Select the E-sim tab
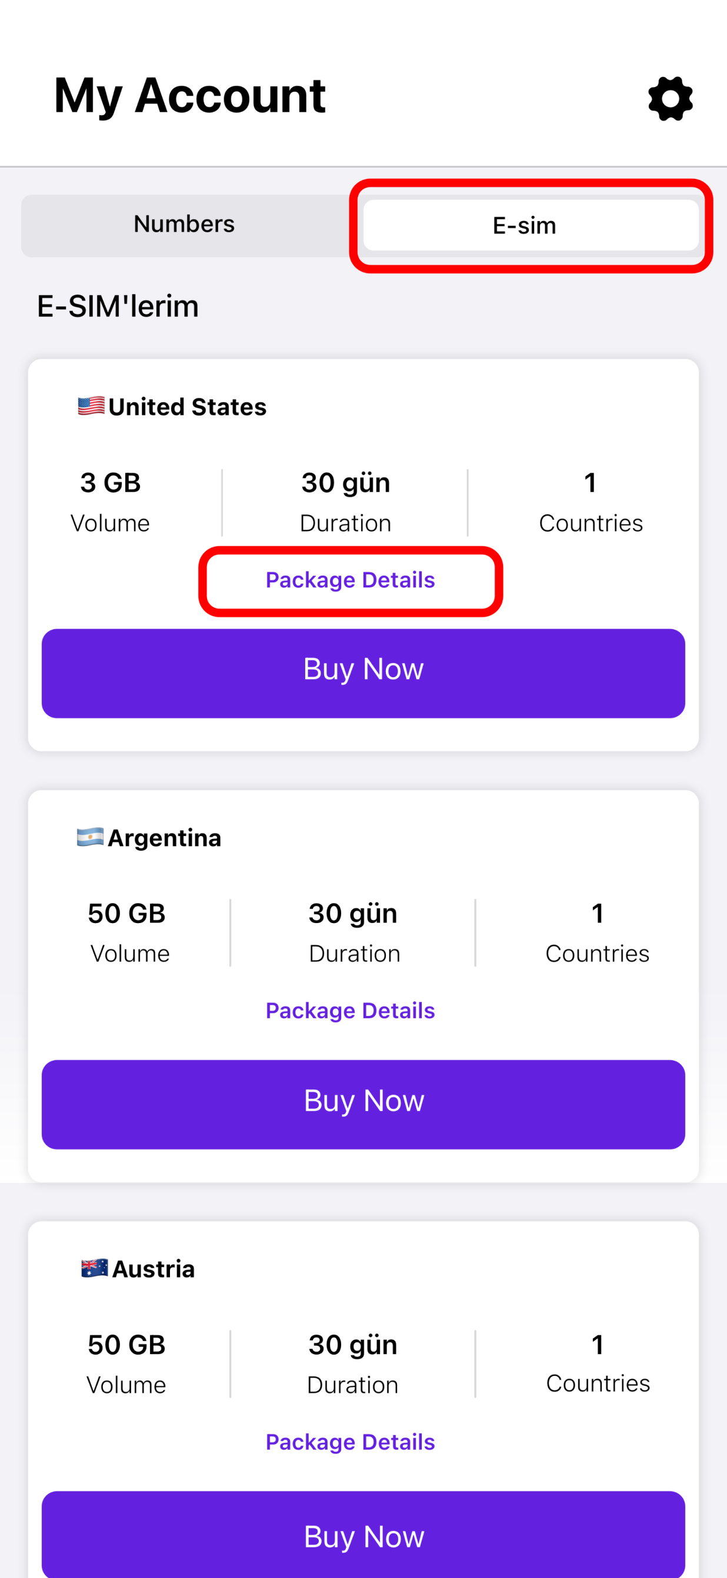The height and width of the screenshot is (1578, 727). point(531,225)
